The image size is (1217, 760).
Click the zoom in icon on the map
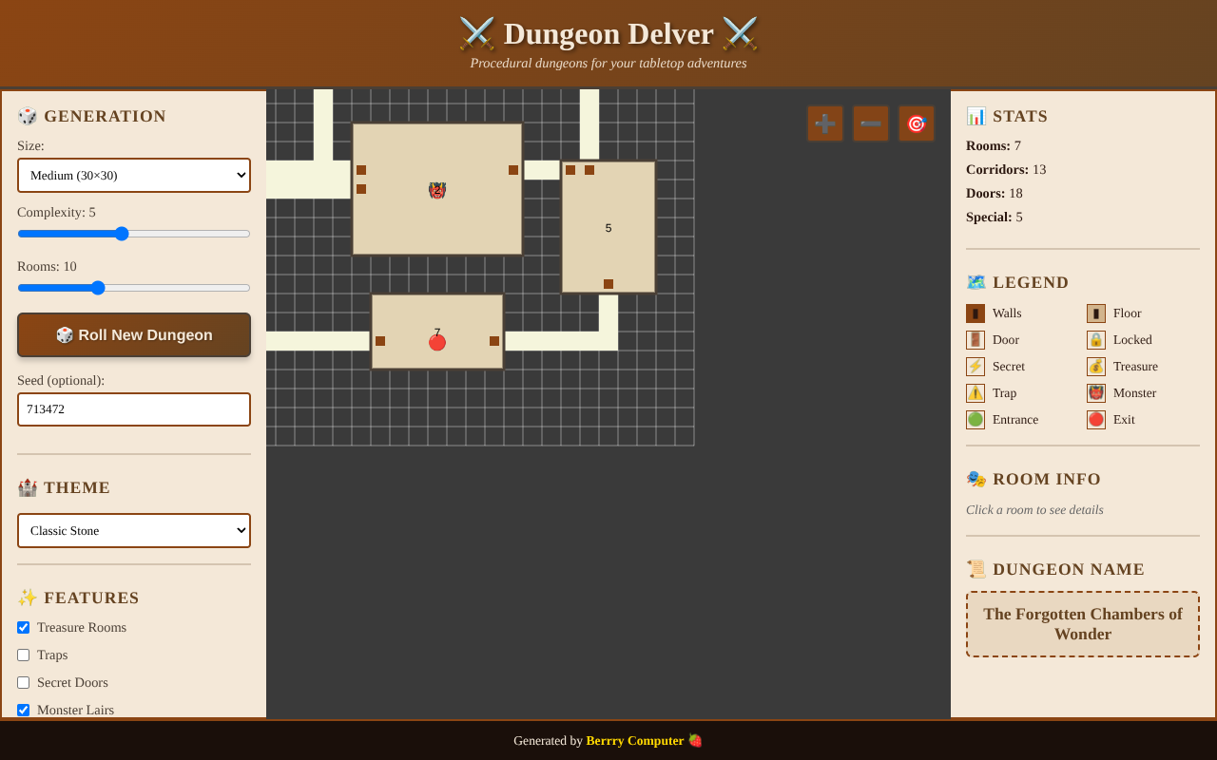point(824,123)
